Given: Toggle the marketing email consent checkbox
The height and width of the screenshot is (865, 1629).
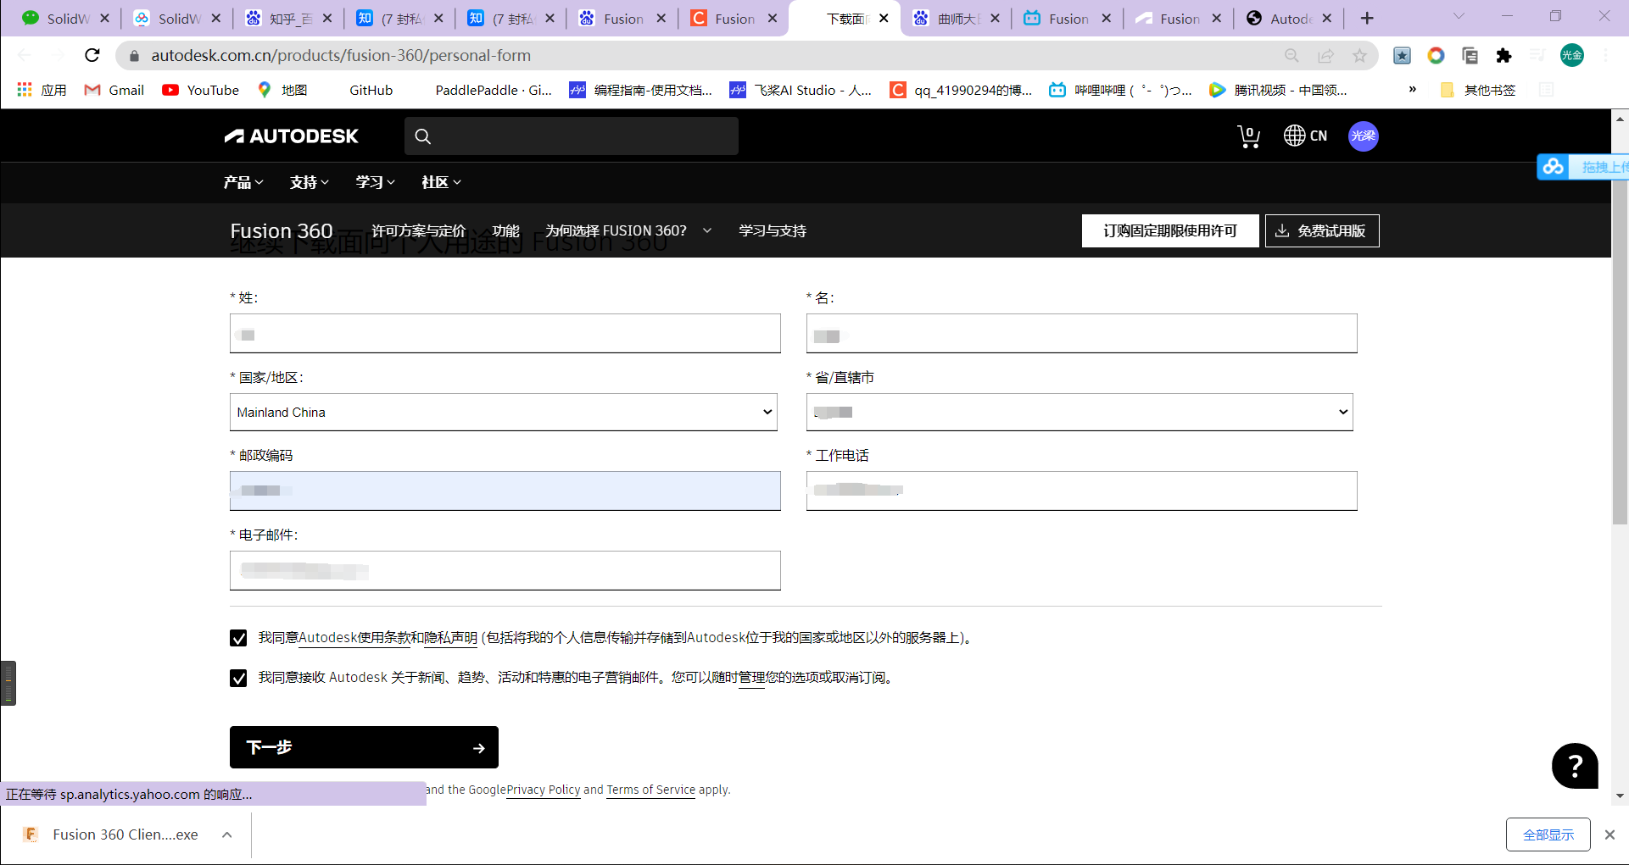Looking at the screenshot, I should (x=238, y=678).
